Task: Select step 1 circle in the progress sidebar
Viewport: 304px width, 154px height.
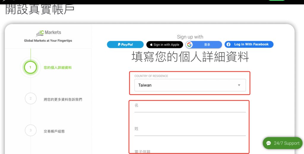Action: tap(31, 67)
